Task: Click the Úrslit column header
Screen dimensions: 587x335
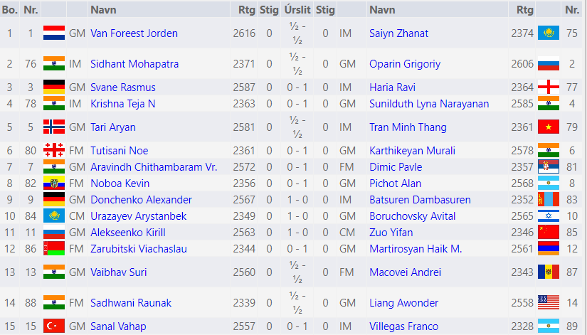Action: [x=297, y=10]
